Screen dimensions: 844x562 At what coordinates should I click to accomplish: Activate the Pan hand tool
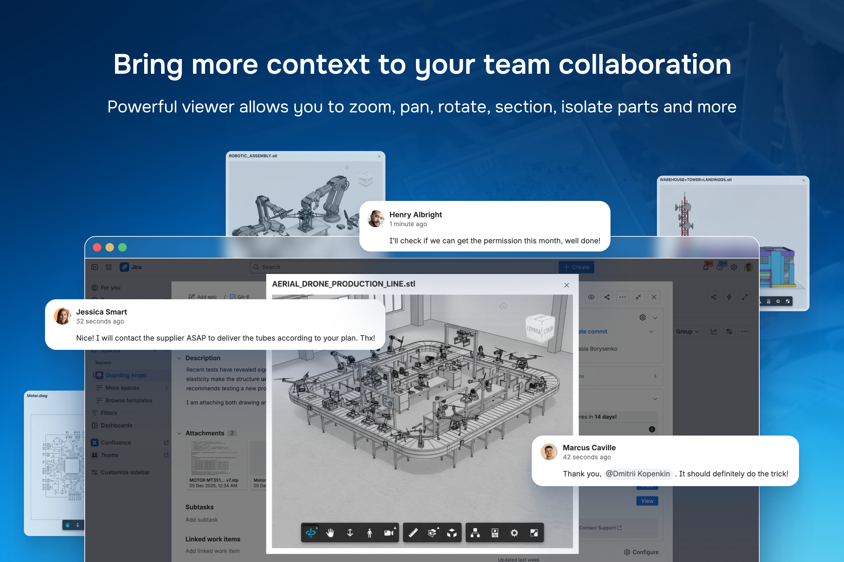tap(330, 533)
